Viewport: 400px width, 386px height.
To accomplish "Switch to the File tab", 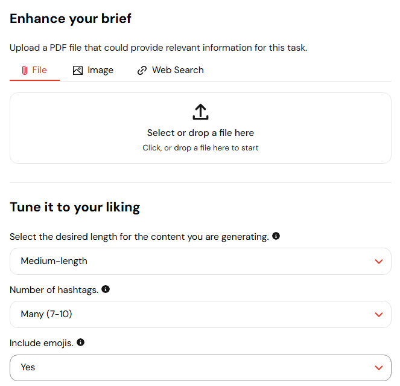I will point(34,70).
